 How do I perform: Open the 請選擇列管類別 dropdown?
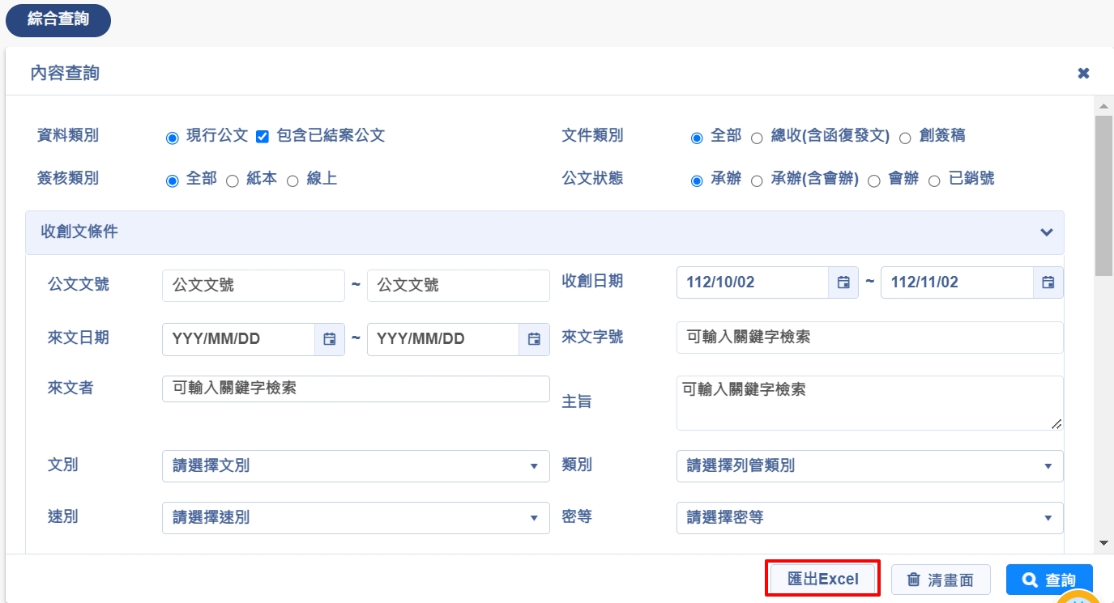869,466
